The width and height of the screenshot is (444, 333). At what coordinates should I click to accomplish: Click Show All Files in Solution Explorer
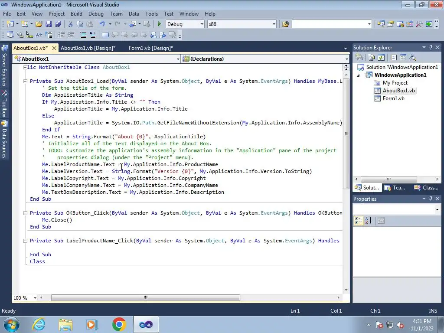[x=372, y=58]
